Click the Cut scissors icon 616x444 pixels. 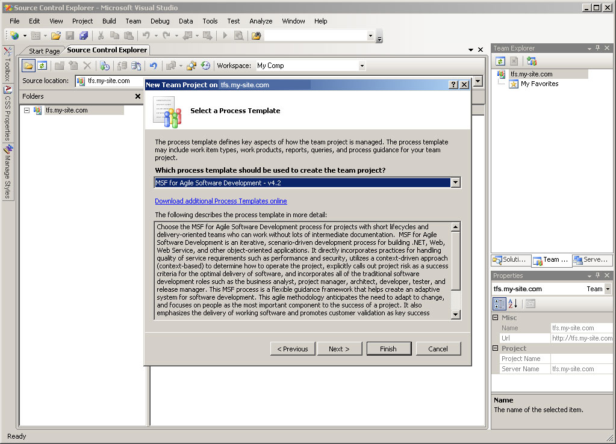[101, 35]
